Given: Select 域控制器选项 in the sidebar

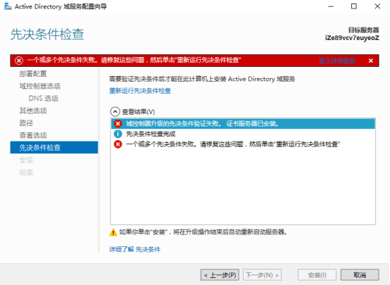Looking at the screenshot, I should tap(40, 86).
